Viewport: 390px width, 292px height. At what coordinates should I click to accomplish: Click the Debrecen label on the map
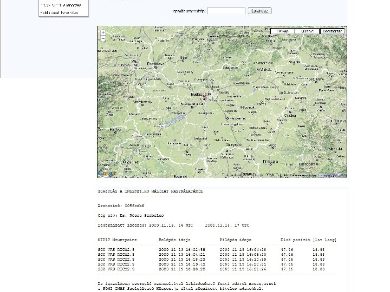(291, 92)
